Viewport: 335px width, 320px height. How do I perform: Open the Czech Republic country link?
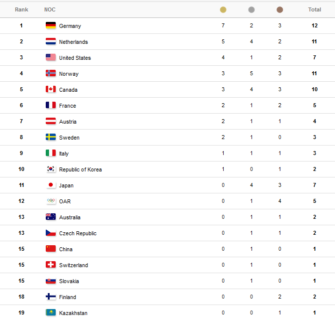(x=78, y=233)
